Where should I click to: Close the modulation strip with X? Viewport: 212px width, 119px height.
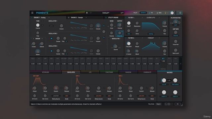point(181,64)
